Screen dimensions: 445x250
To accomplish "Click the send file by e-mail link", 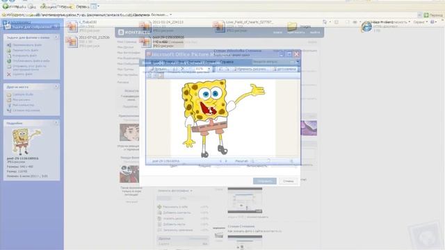I will click(x=29, y=67).
